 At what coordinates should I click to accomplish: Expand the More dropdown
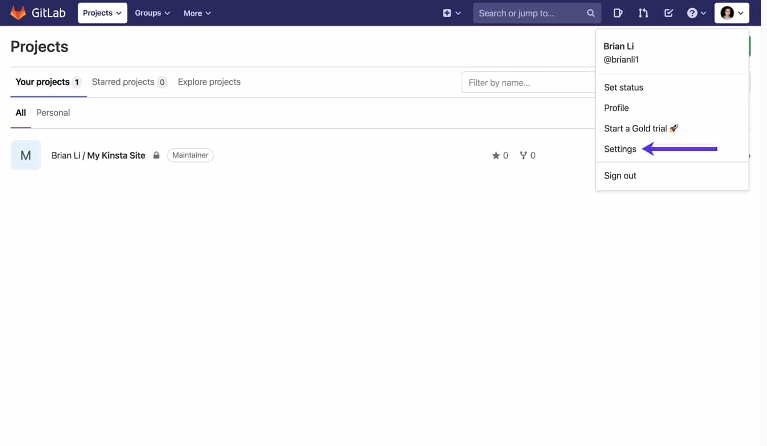pyautogui.click(x=196, y=13)
